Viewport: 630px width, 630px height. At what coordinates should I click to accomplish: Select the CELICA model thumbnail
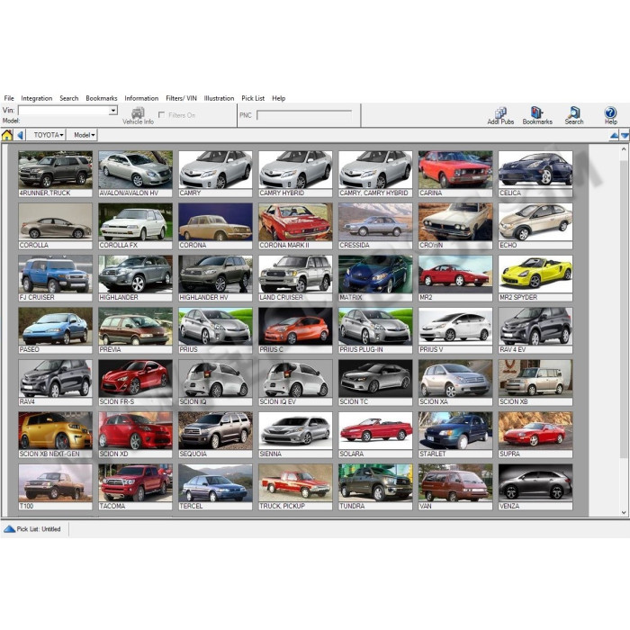tap(535, 174)
